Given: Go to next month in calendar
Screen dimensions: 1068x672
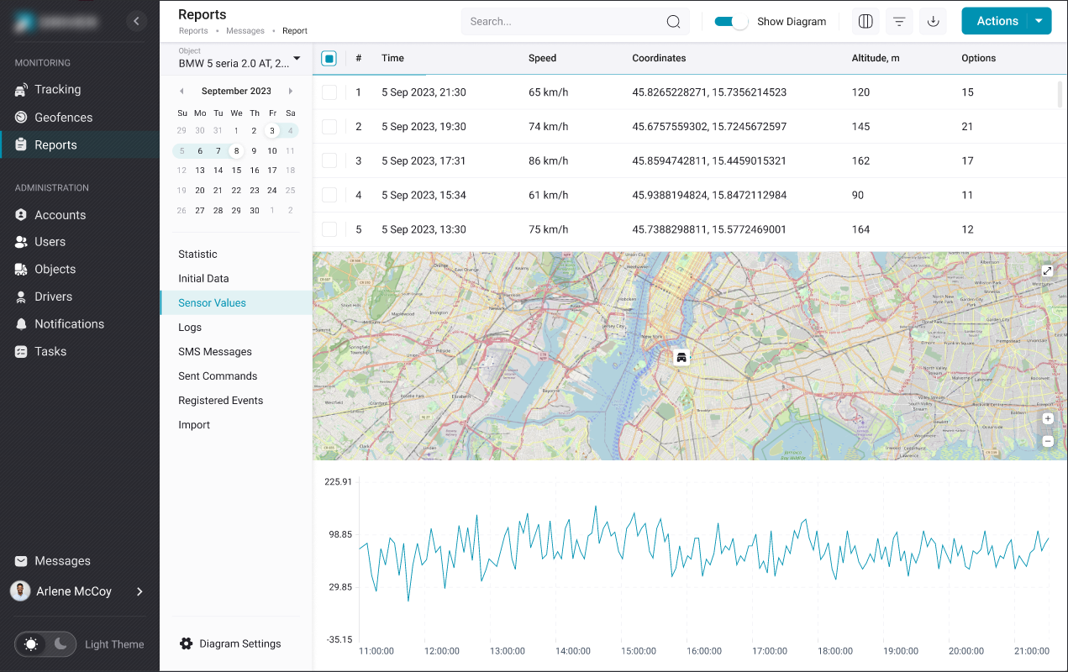Looking at the screenshot, I should 291,91.
